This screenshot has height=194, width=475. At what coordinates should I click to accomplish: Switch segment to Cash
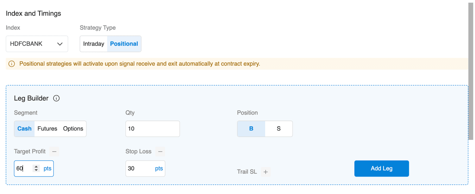(x=24, y=129)
